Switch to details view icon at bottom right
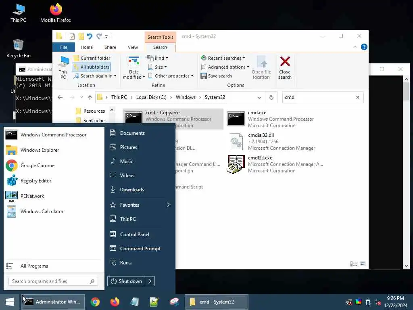Viewport: 413px width, 310px height. coord(354,264)
